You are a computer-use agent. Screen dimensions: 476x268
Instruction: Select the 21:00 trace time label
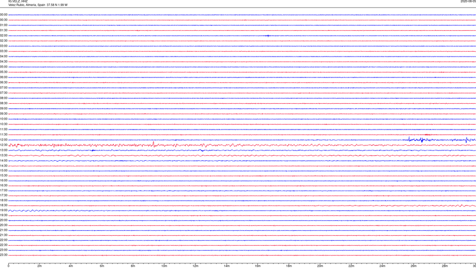pos(3,230)
